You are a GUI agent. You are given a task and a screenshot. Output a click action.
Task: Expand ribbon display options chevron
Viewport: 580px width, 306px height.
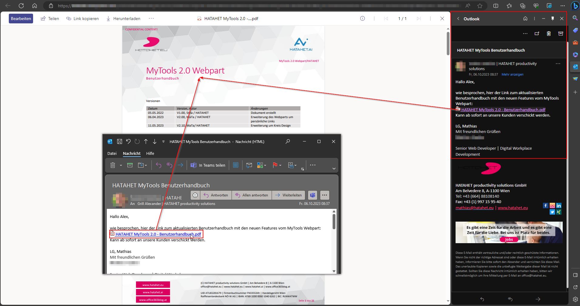(x=334, y=168)
